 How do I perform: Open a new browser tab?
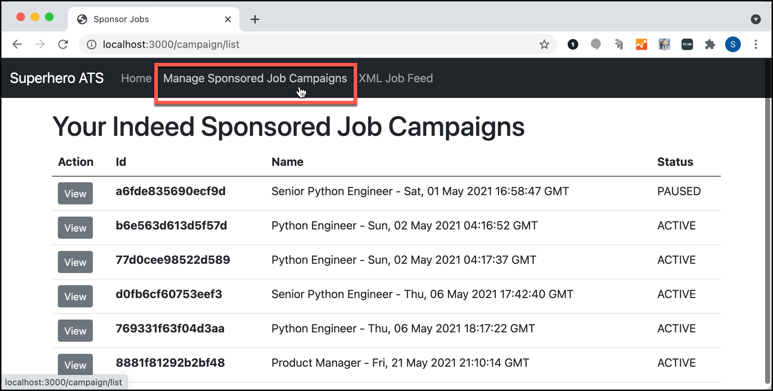[x=255, y=19]
